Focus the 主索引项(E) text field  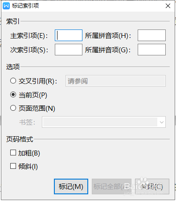69,35
